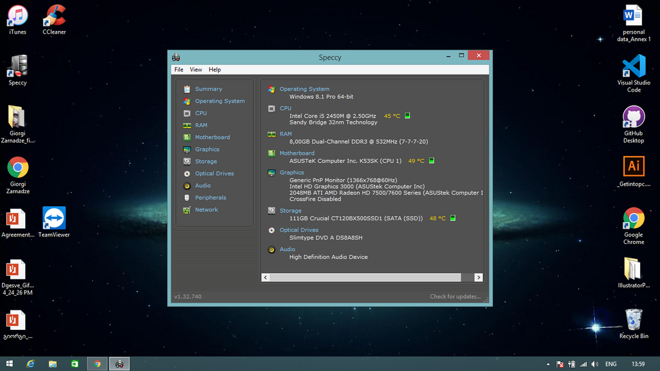The width and height of the screenshot is (660, 371).
Task: Select Network in the sidebar
Action: tap(206, 210)
